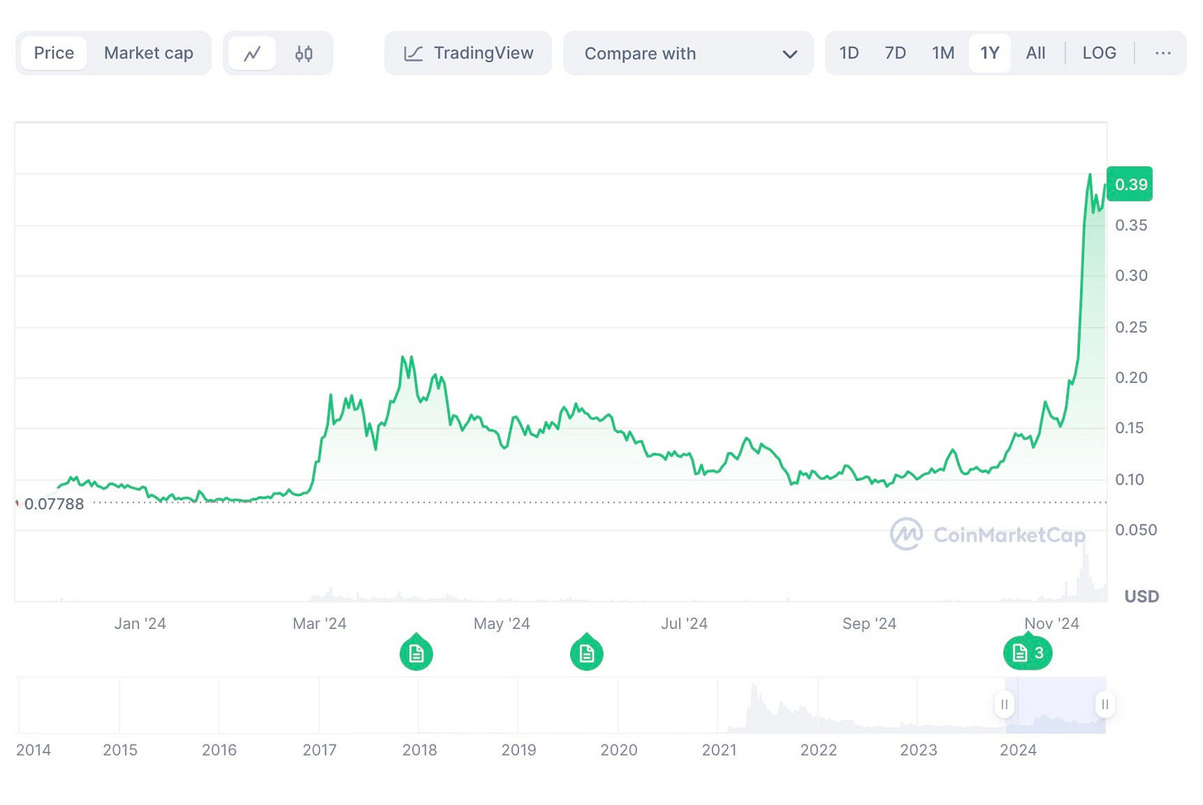Click the selected blue range in navigator

tap(1055, 705)
